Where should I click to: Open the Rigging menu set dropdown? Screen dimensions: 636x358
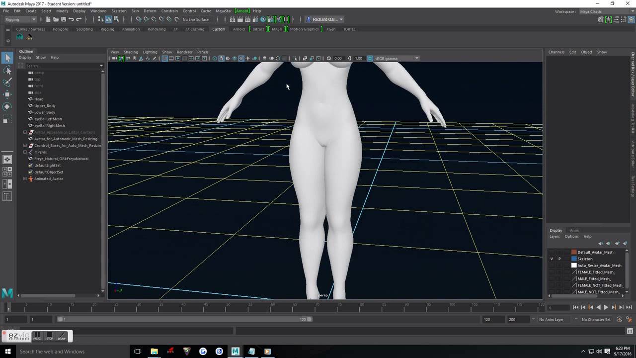coord(20,19)
